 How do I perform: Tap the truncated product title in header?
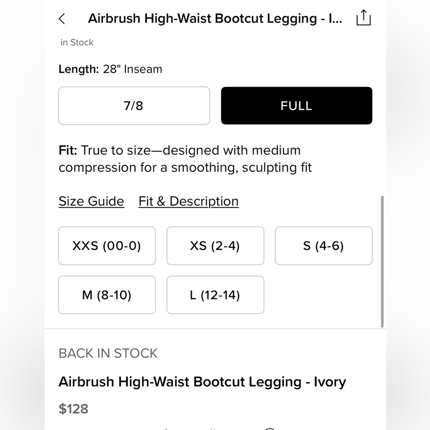(x=215, y=18)
